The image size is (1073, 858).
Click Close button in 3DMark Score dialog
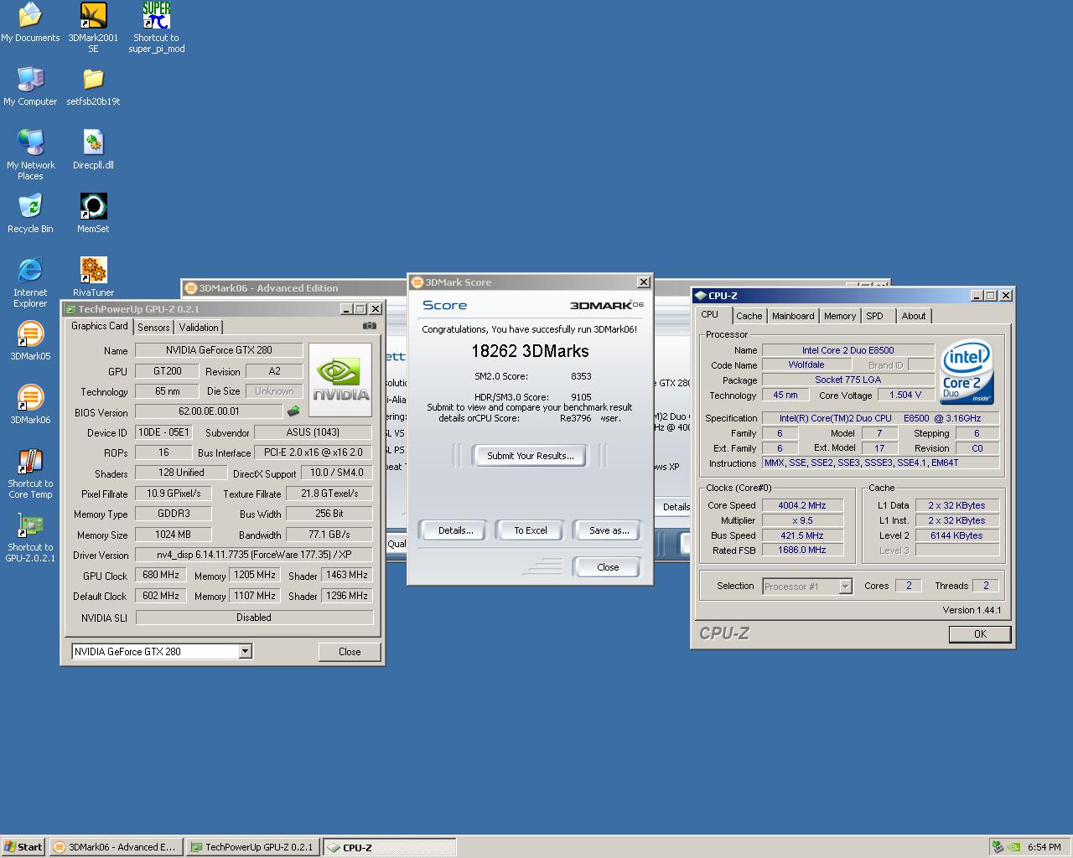(608, 567)
